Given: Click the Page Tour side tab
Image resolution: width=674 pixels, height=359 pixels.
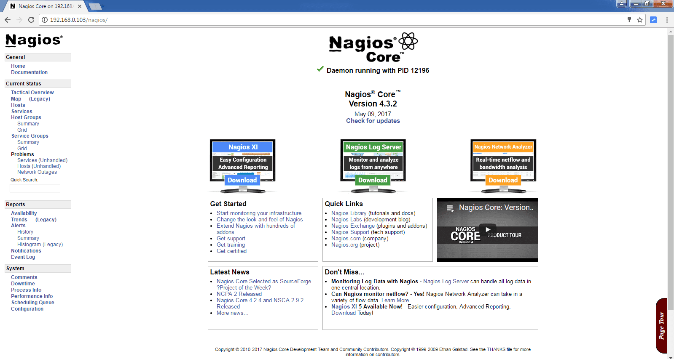Looking at the screenshot, I should click(661, 326).
